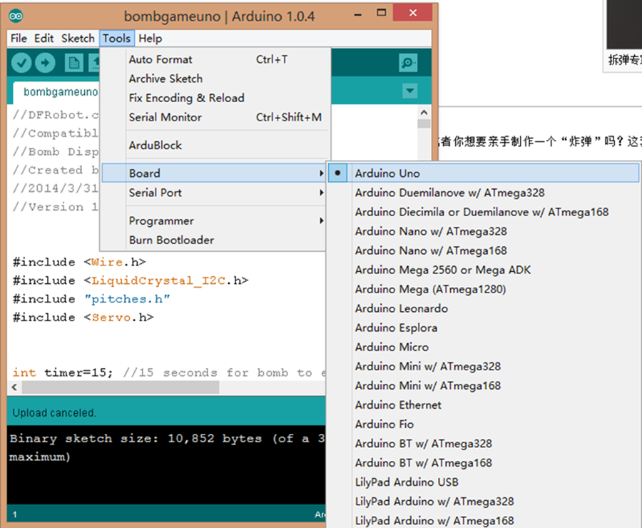Viewport: 642px width, 528px height.
Task: Open the Help menu
Action: point(151,39)
